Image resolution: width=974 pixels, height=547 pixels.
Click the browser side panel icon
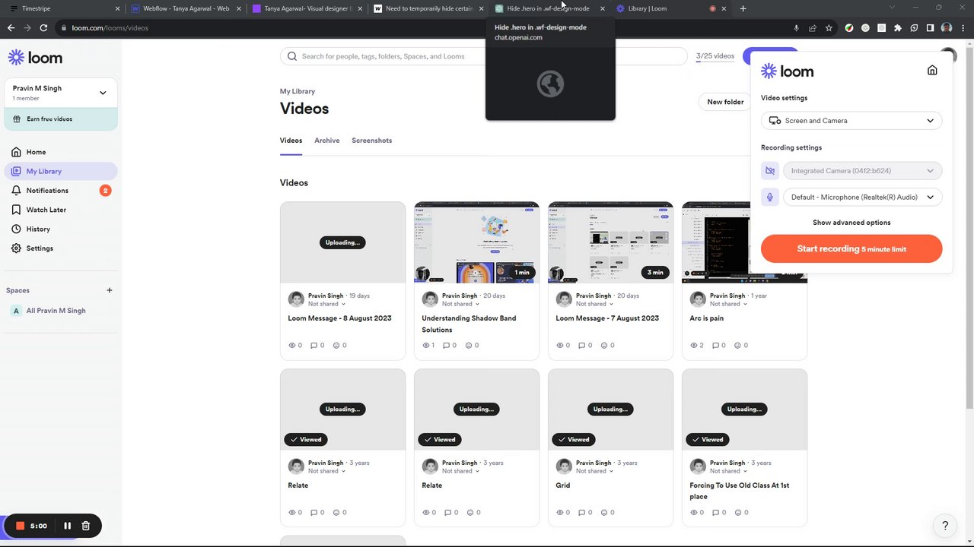click(930, 28)
